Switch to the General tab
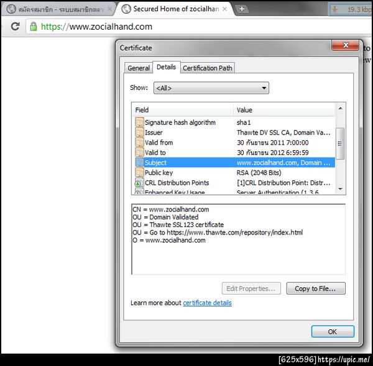Viewport: 373px width, 366px height. [139, 68]
